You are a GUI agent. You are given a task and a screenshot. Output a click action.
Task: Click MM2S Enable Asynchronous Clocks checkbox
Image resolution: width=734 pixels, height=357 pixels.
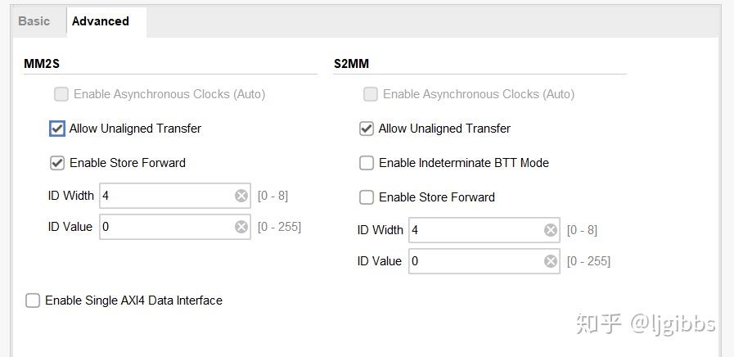61,94
